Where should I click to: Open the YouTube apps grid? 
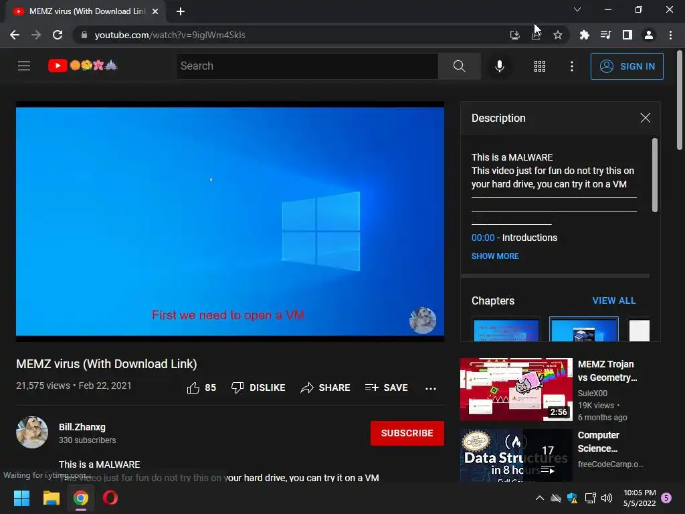click(540, 66)
